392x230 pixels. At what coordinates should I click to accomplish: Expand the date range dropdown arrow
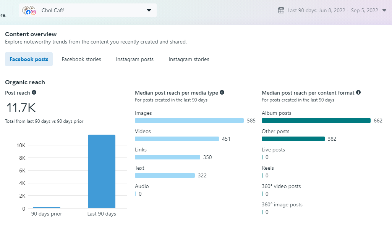[384, 10]
